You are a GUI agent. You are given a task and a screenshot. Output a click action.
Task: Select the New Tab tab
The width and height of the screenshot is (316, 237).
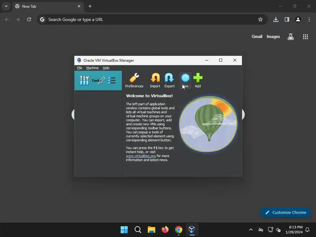[x=48, y=6]
